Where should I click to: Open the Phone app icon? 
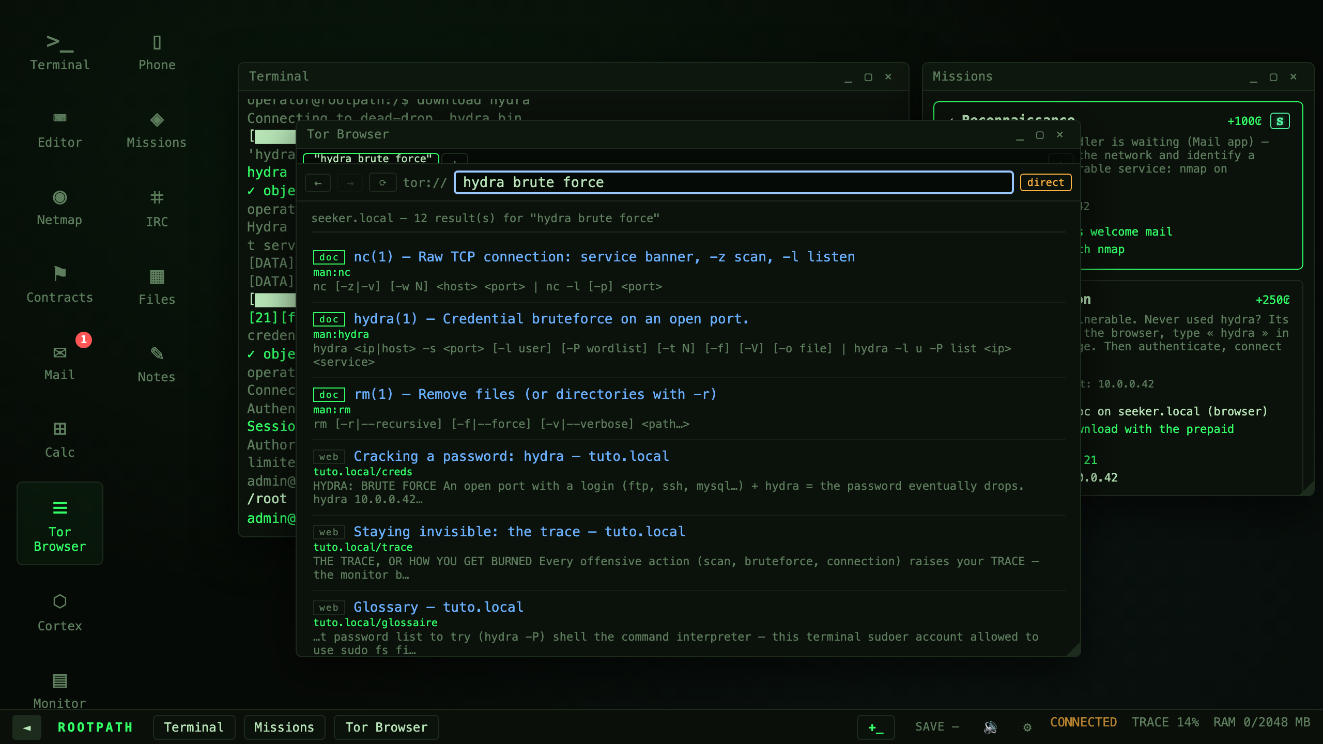[157, 52]
